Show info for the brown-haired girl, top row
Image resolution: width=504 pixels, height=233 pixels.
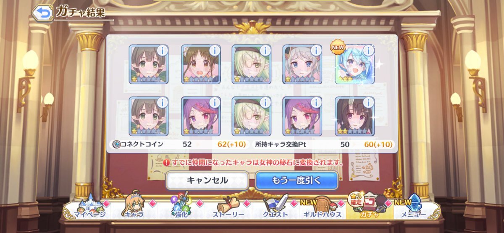point(215,50)
